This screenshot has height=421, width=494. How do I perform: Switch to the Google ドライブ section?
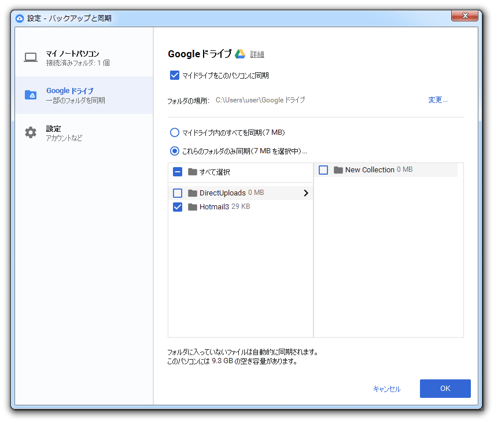coord(84,95)
